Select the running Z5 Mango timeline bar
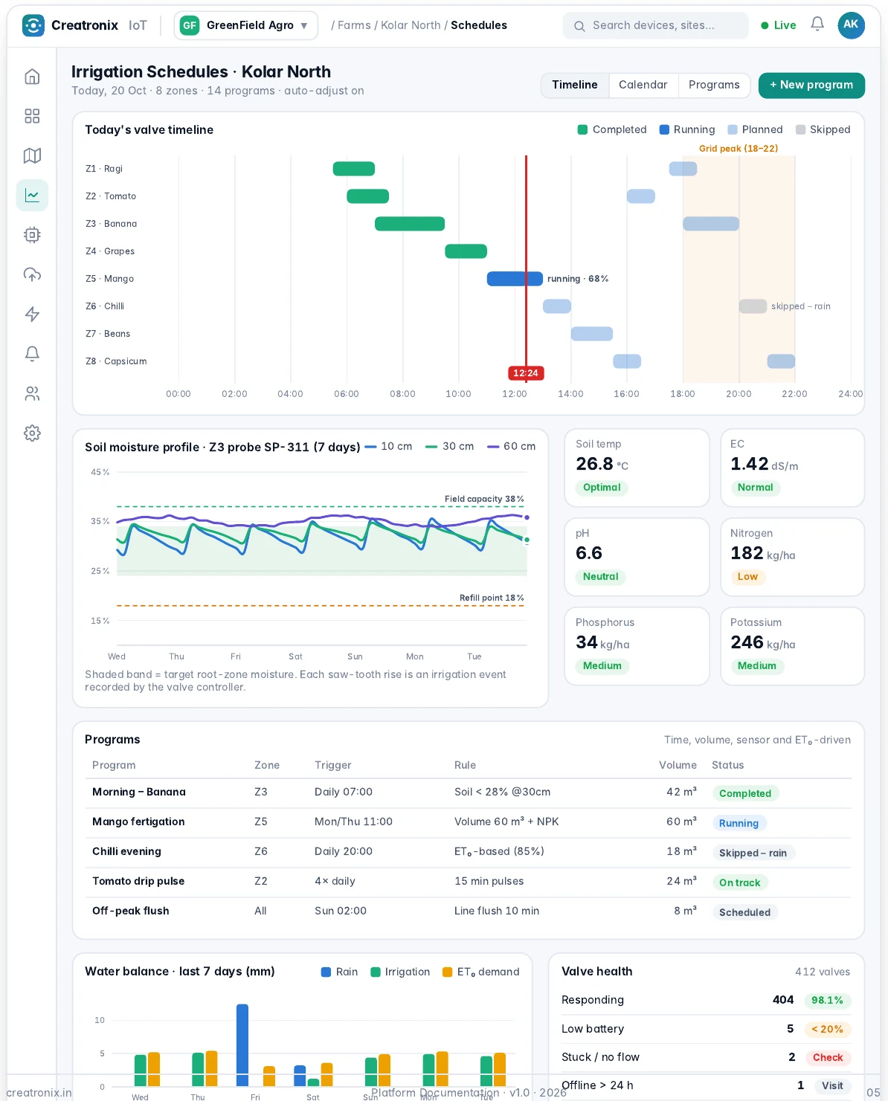The height and width of the screenshot is (1101, 888). point(515,279)
